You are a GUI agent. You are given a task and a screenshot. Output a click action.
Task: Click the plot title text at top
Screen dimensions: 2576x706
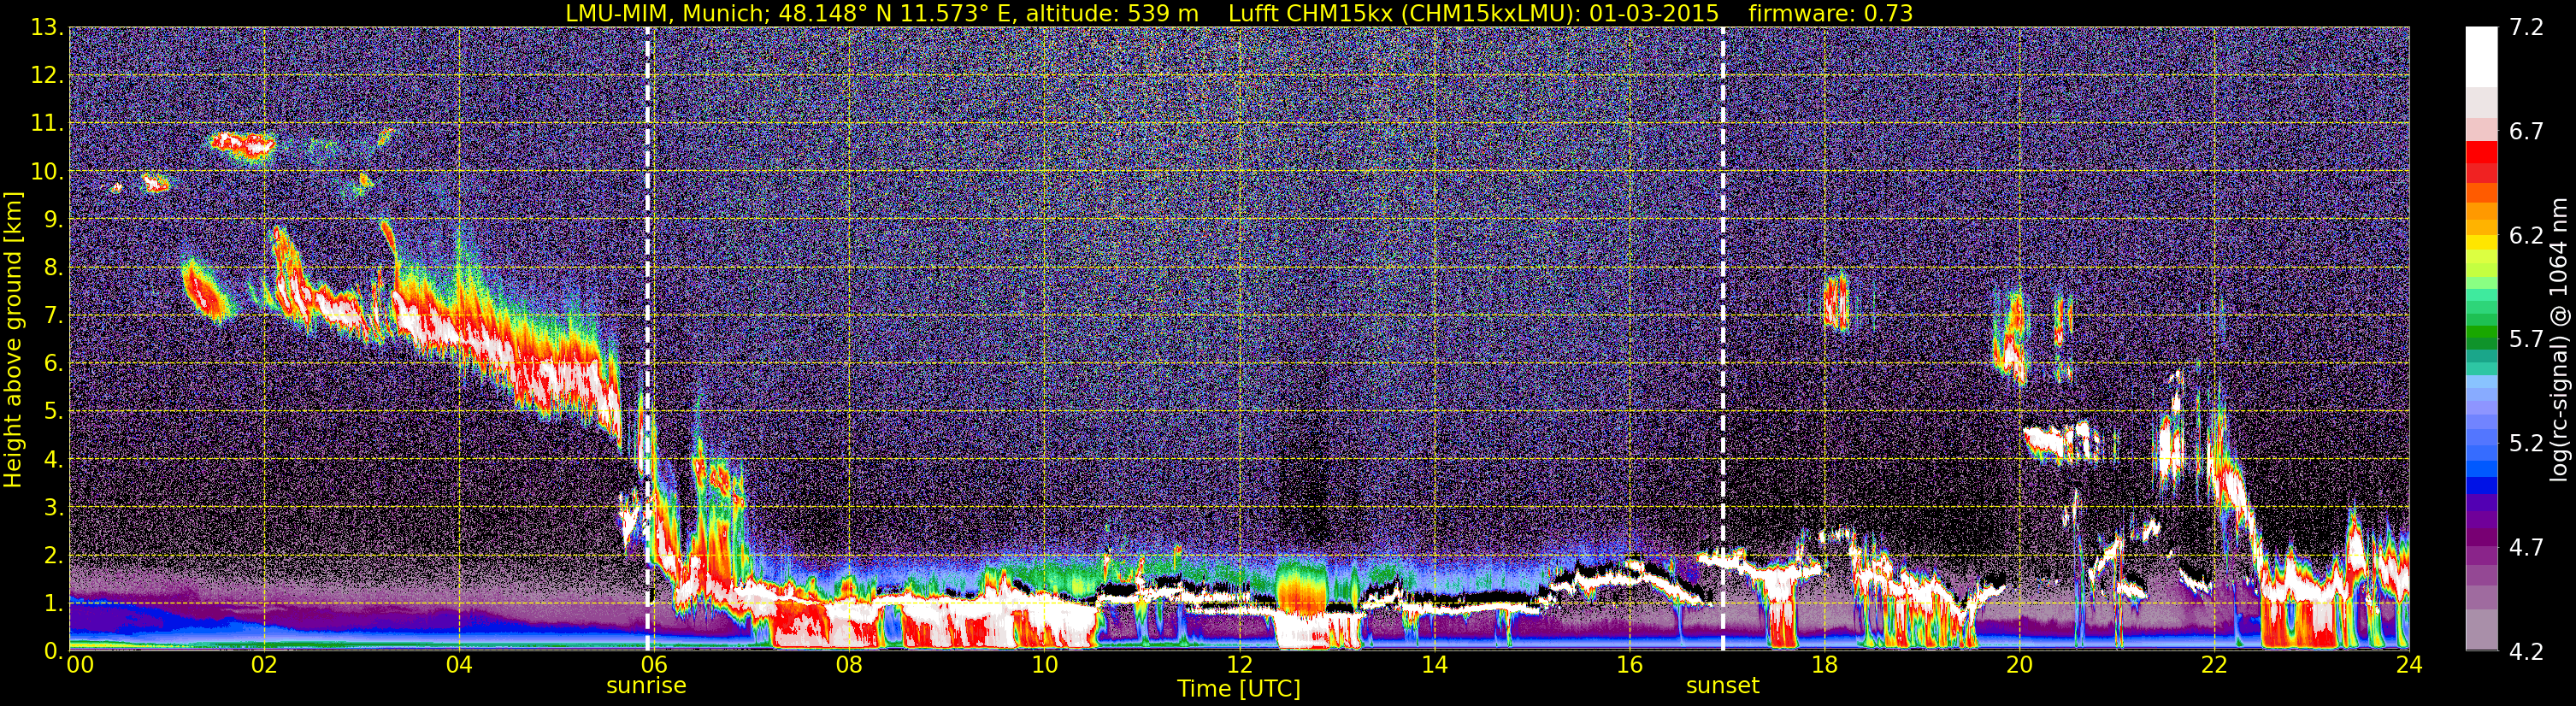[1239, 13]
